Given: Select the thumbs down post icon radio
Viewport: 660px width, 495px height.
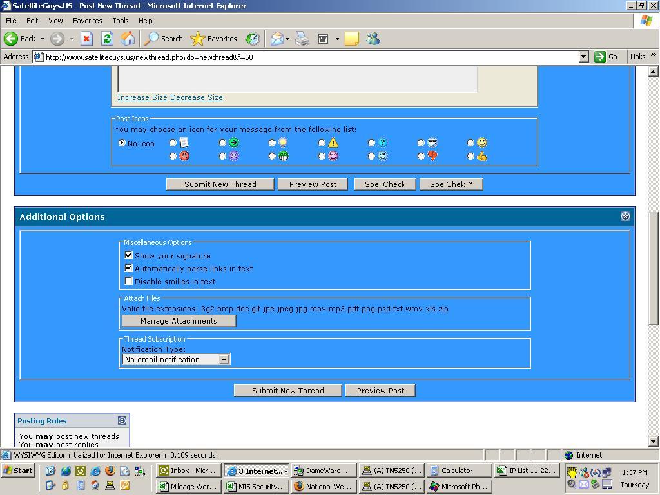Looking at the screenshot, I should tap(422, 157).
